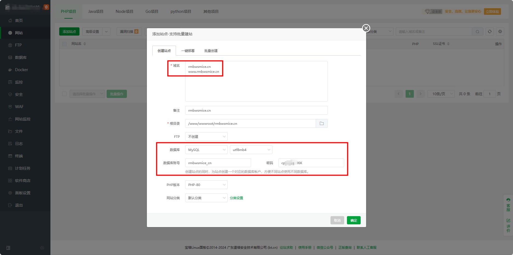513x255 pixels.
Task: Open the table settings gear icon
Action: click(x=500, y=31)
